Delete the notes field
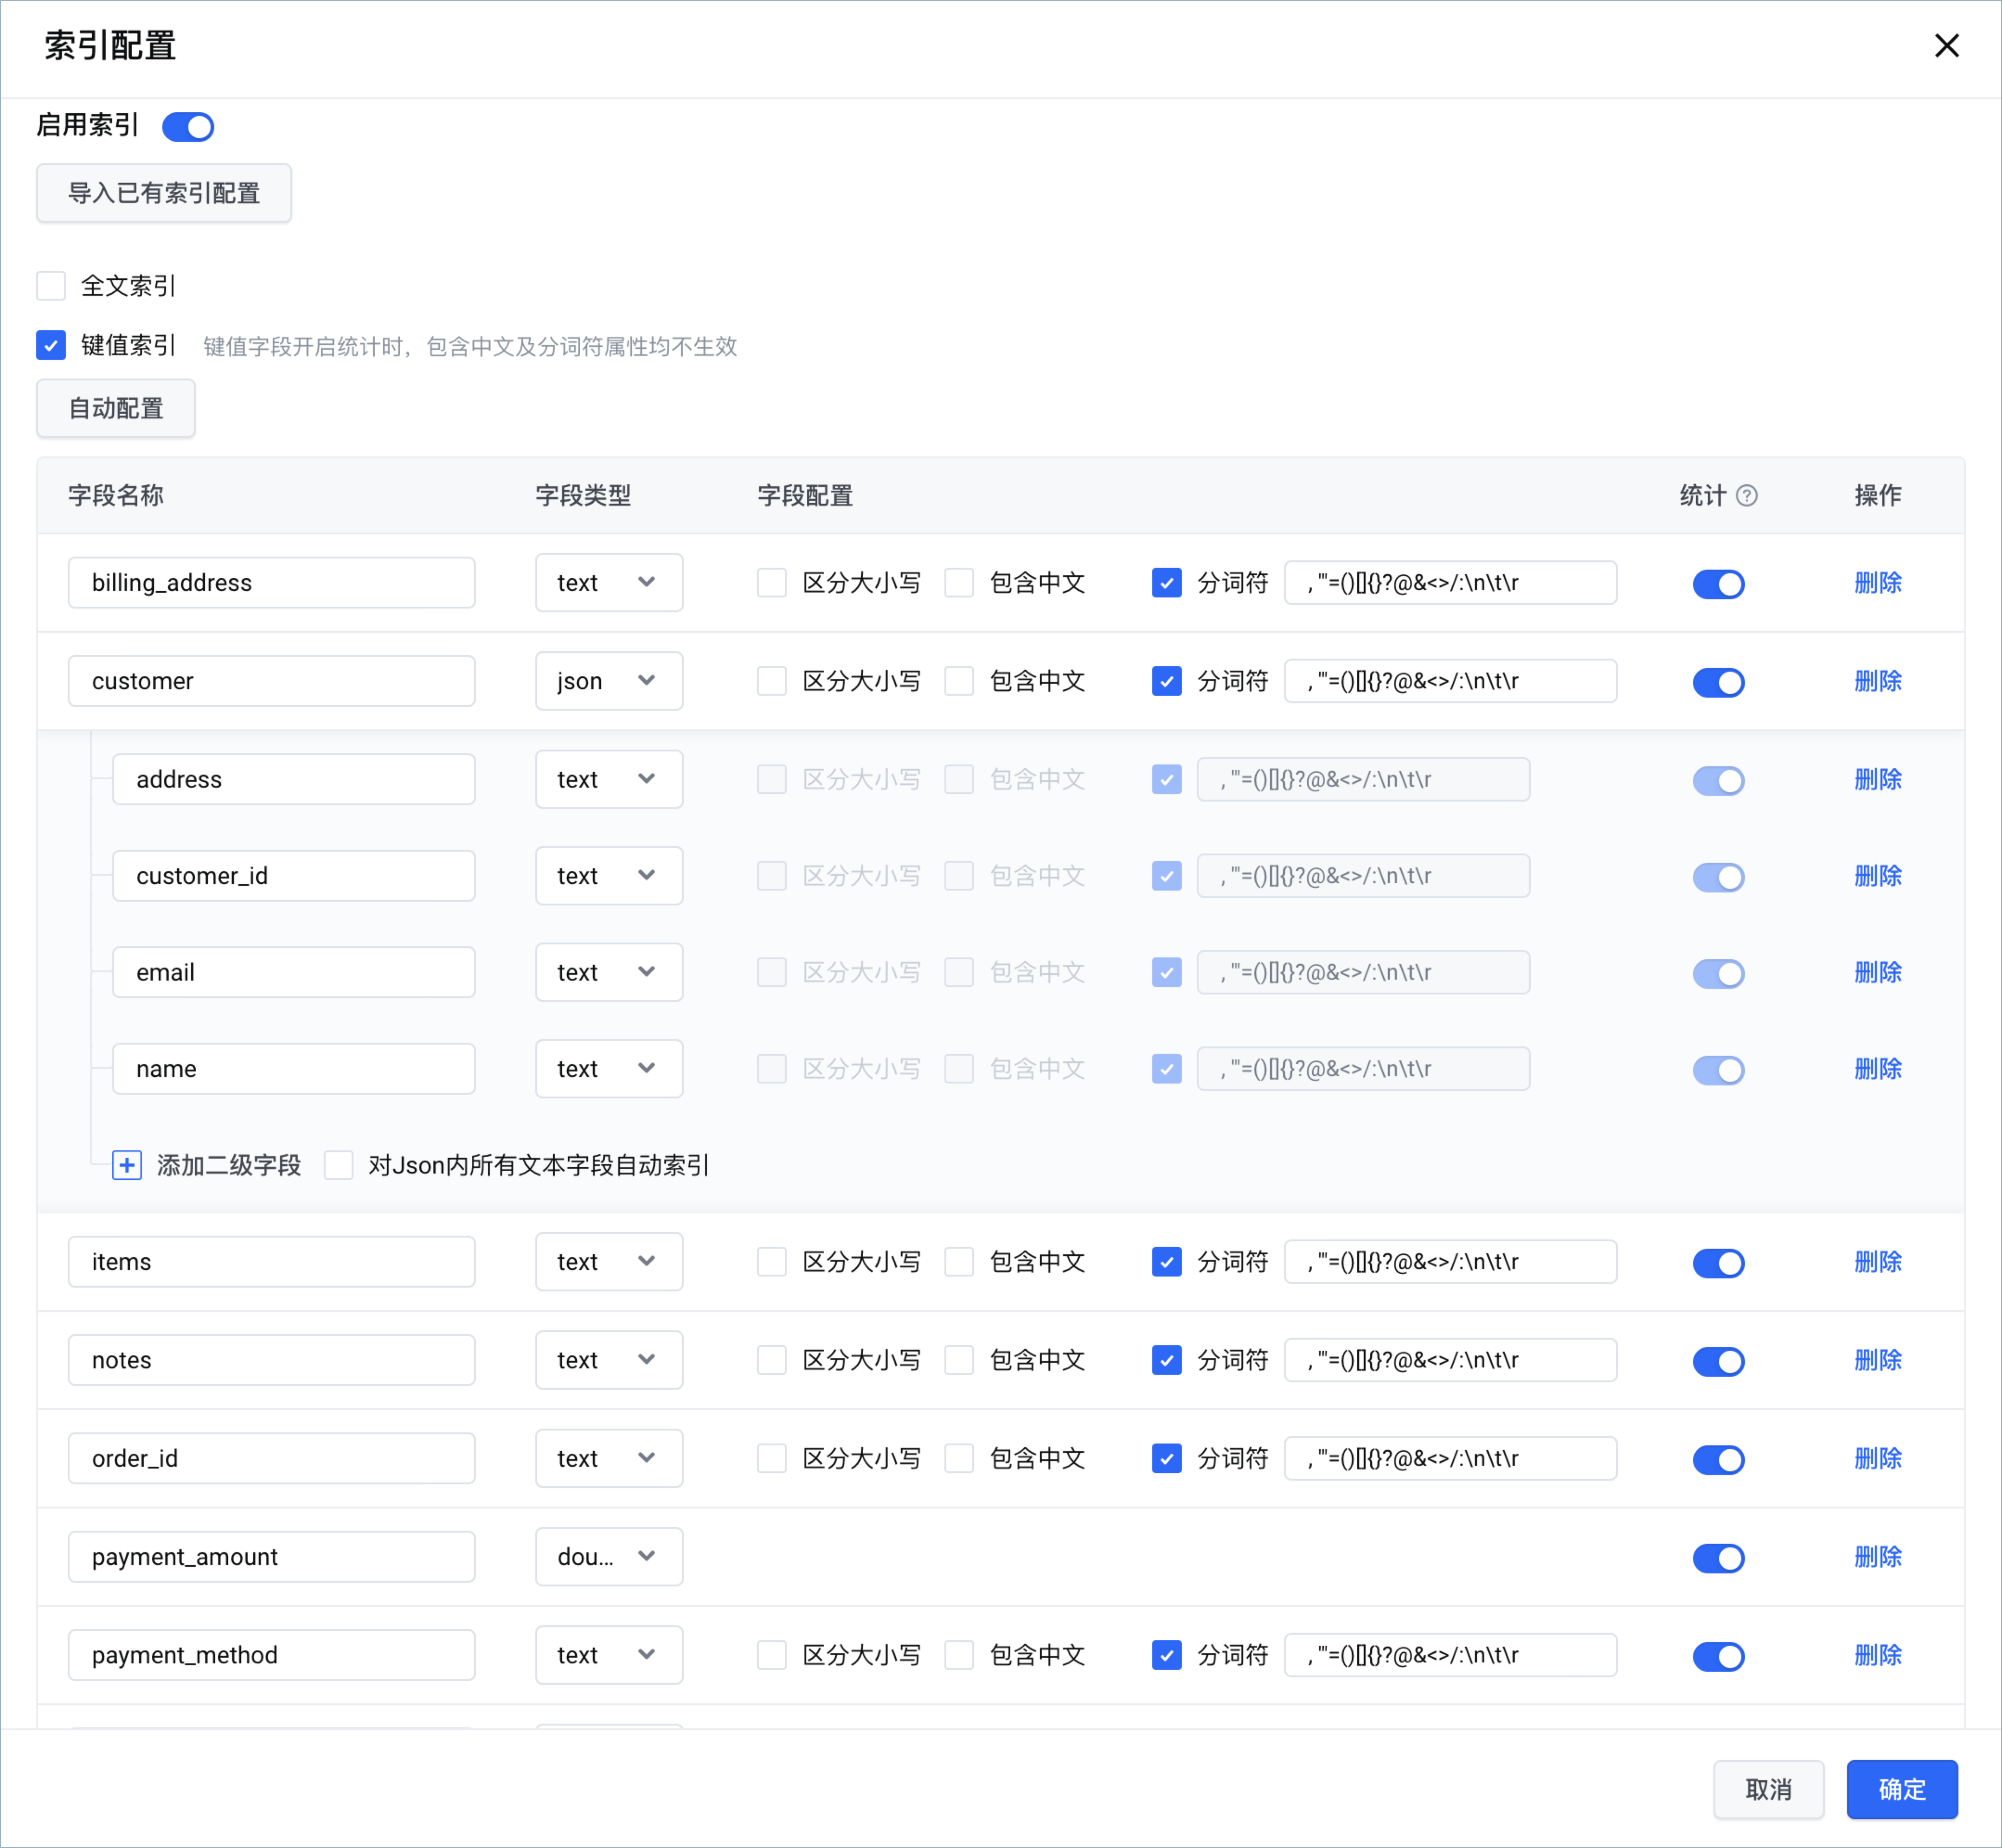 point(1878,1360)
